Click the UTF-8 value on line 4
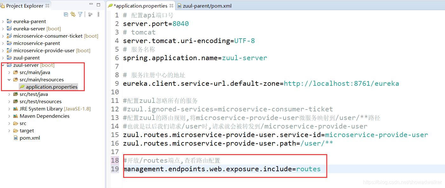Screen dimensions: 445x188 coord(244,41)
